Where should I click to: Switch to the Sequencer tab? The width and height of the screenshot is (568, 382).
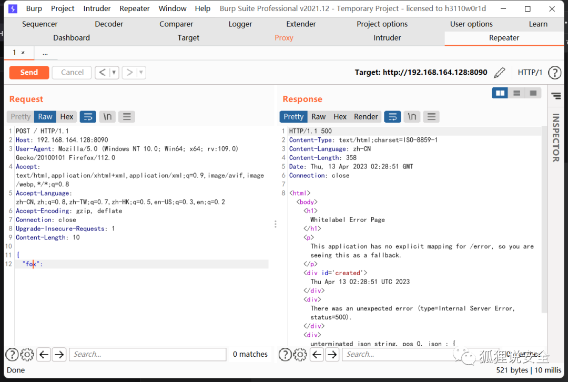point(39,24)
